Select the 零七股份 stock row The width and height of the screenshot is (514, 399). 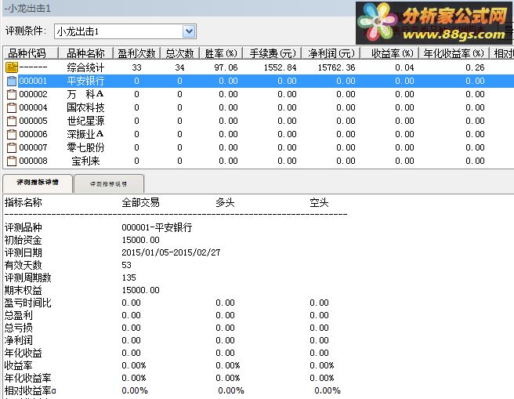point(259,147)
